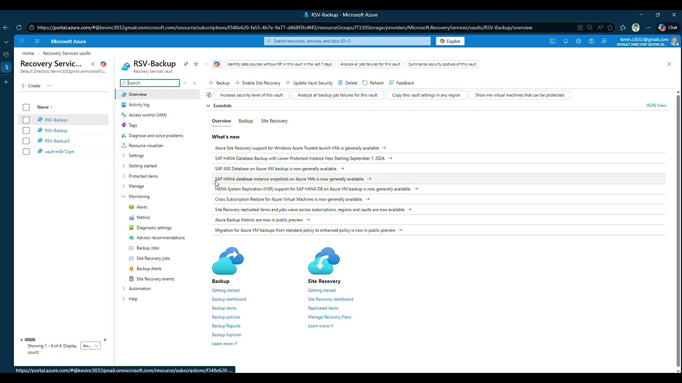Switch to the Backup tab
The height and width of the screenshot is (383, 682).
tap(246, 121)
